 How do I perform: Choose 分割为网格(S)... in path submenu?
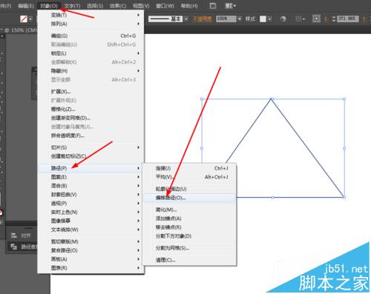tap(189, 248)
